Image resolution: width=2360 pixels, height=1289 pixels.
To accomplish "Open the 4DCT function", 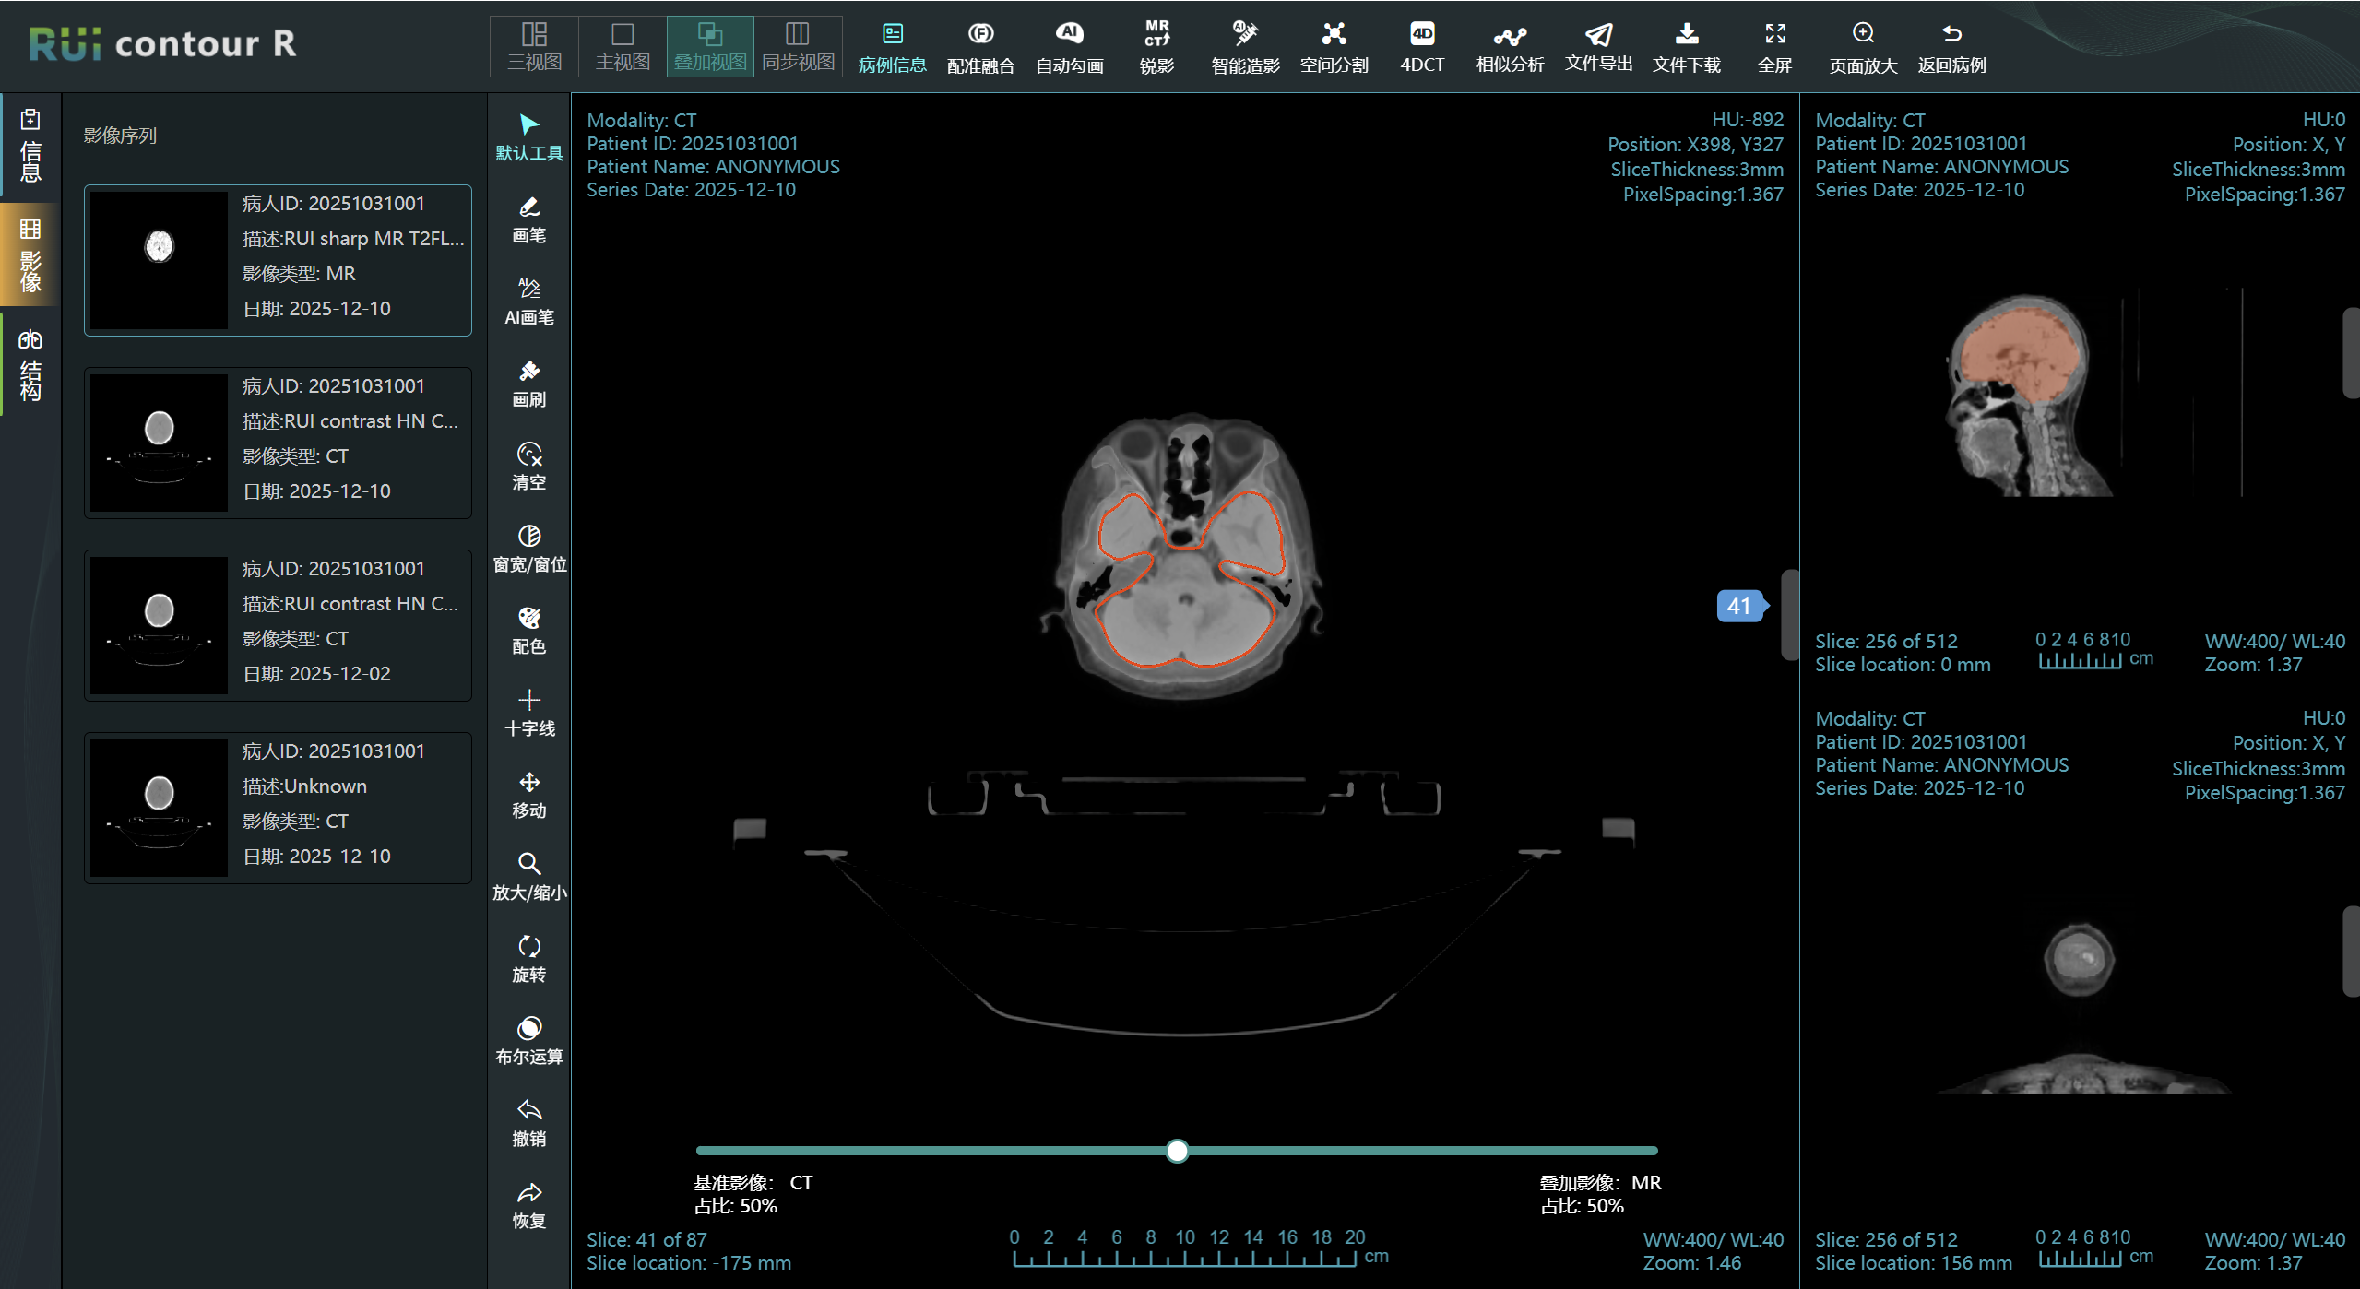I will (1421, 46).
